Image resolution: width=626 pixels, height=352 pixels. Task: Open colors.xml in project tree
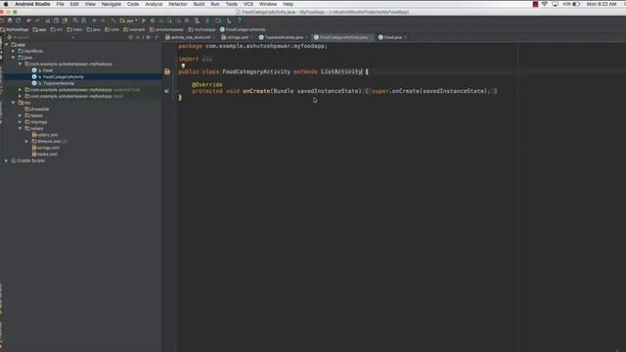click(45, 135)
